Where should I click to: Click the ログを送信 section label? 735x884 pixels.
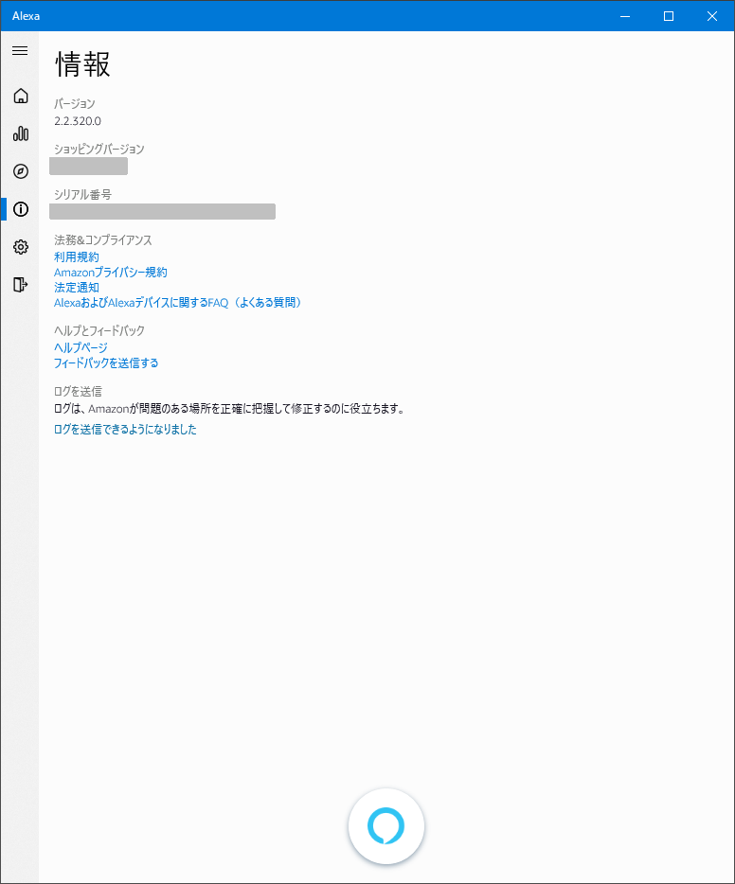point(78,391)
